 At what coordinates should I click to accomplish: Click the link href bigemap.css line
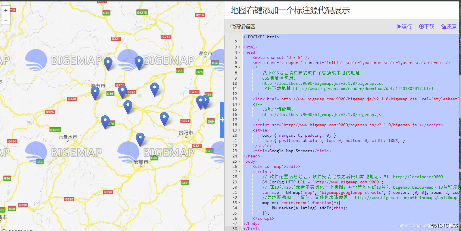click(x=356, y=99)
